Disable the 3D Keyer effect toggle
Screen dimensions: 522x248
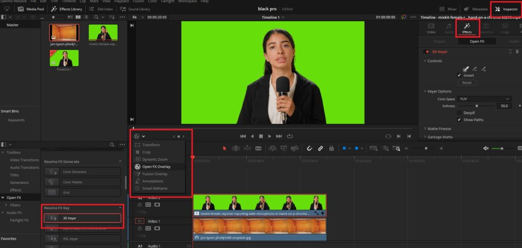pos(426,52)
